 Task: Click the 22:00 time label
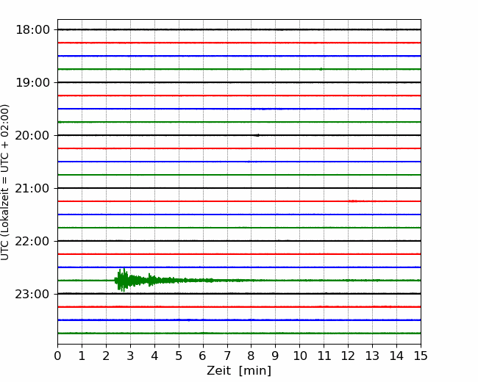32,241
